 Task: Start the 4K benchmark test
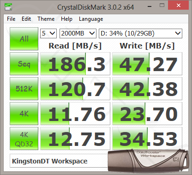click(24, 114)
